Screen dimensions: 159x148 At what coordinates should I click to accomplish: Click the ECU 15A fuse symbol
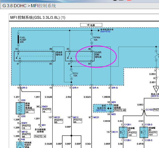point(71,74)
